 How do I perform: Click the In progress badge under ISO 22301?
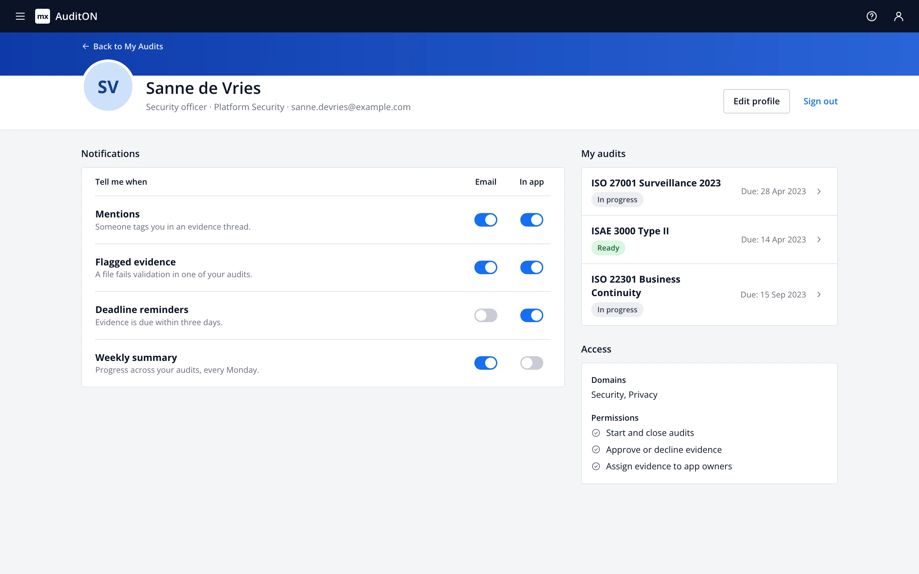(x=617, y=310)
